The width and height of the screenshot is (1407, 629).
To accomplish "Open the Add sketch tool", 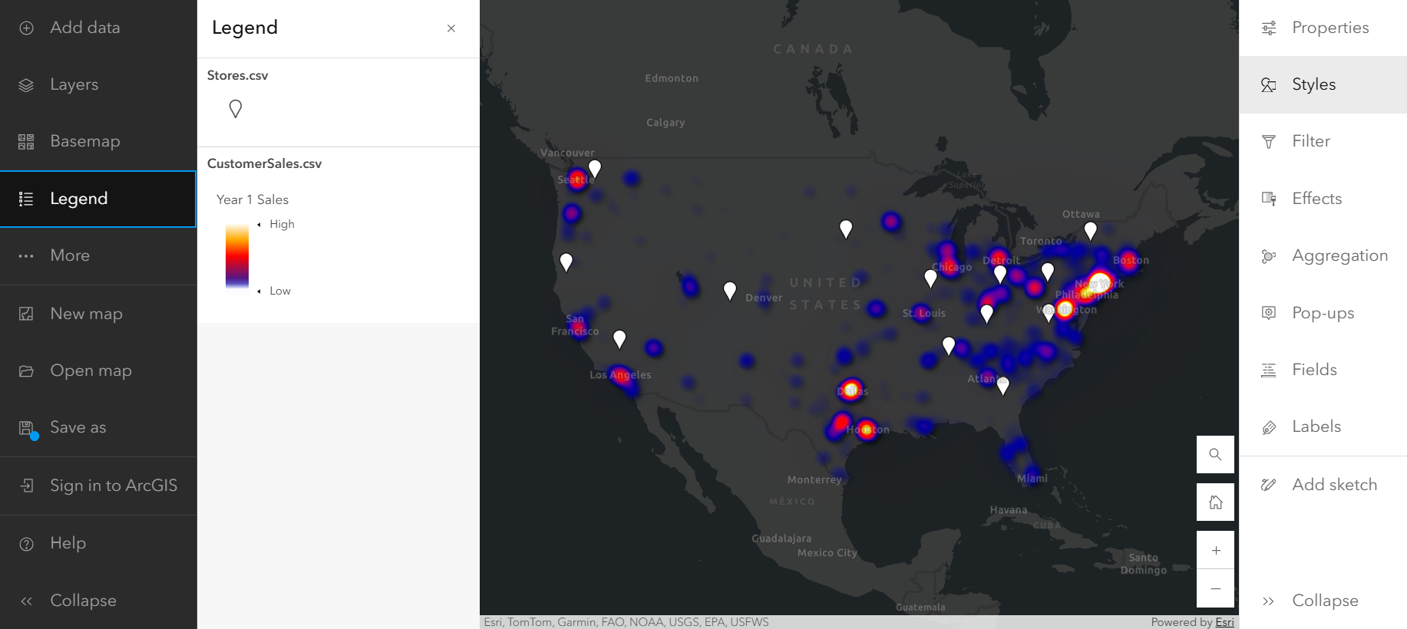I will pyautogui.click(x=1333, y=485).
